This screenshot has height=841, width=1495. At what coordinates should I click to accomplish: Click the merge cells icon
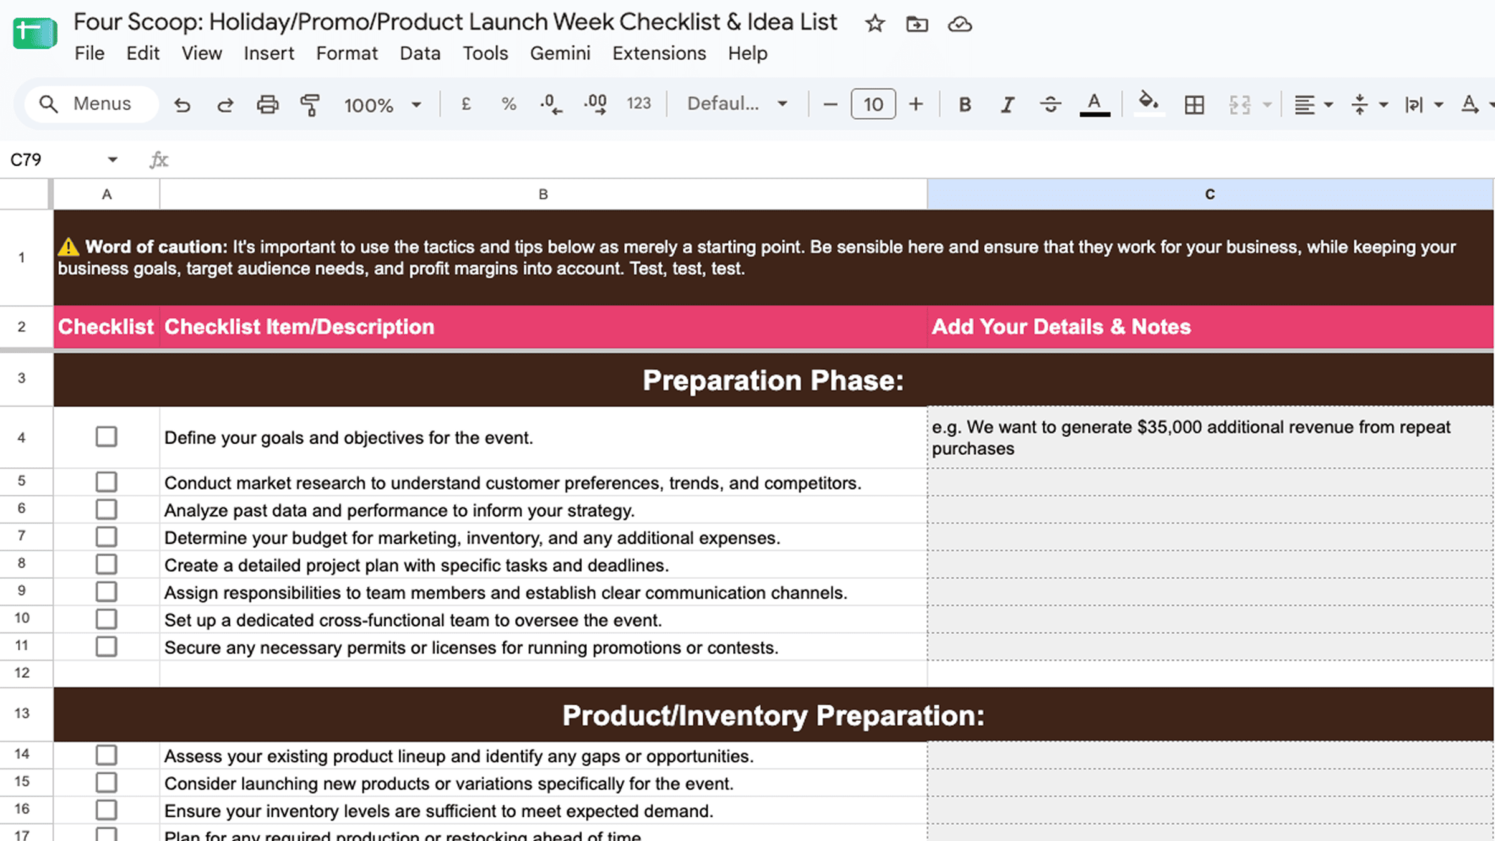(x=1240, y=105)
